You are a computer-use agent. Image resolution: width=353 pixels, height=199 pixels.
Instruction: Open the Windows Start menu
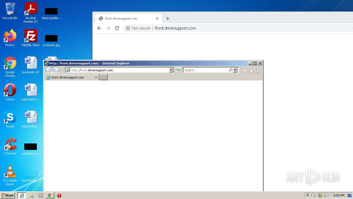pyautogui.click(x=8, y=195)
